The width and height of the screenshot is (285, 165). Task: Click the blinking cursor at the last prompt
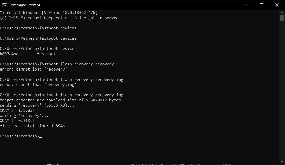click(x=41, y=137)
